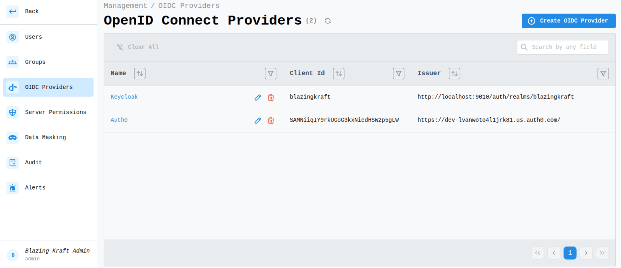Image resolution: width=621 pixels, height=268 pixels.
Task: Go to previous page of results
Action: coord(554,253)
